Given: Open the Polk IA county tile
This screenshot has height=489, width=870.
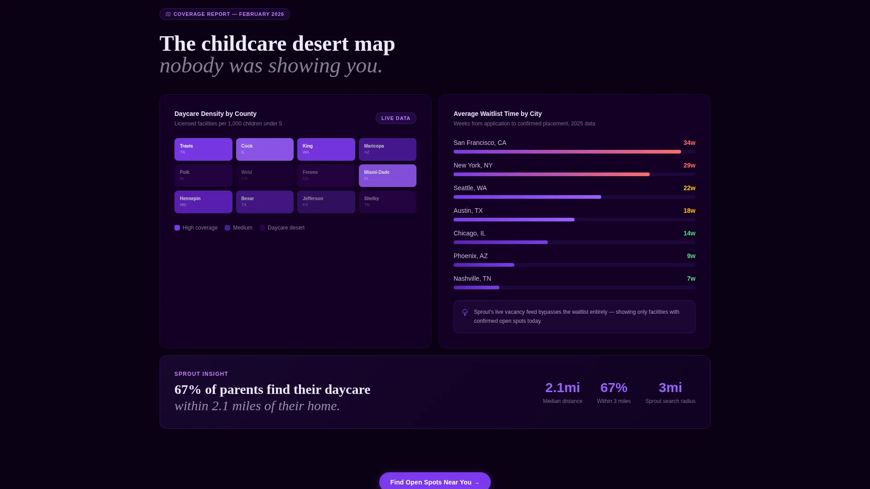Looking at the screenshot, I should (203, 176).
